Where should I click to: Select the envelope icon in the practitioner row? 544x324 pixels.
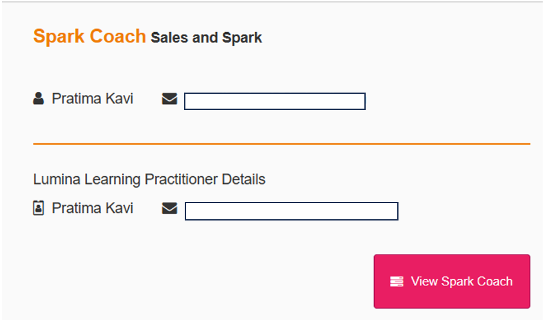169,208
